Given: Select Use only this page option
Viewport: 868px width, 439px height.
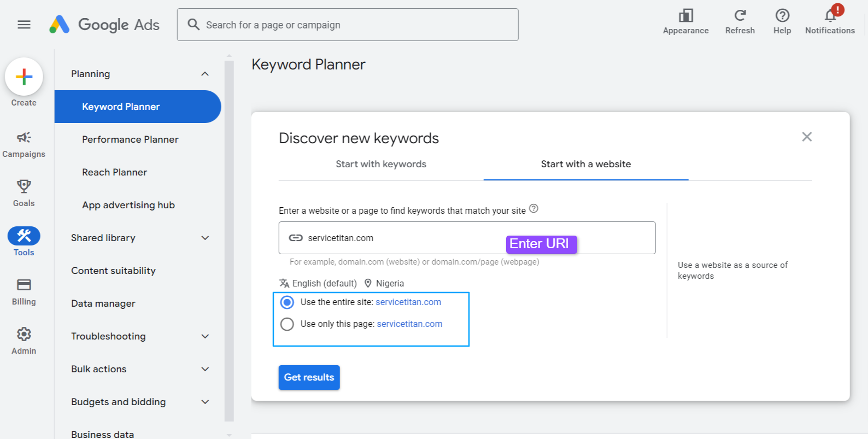Looking at the screenshot, I should click(287, 324).
